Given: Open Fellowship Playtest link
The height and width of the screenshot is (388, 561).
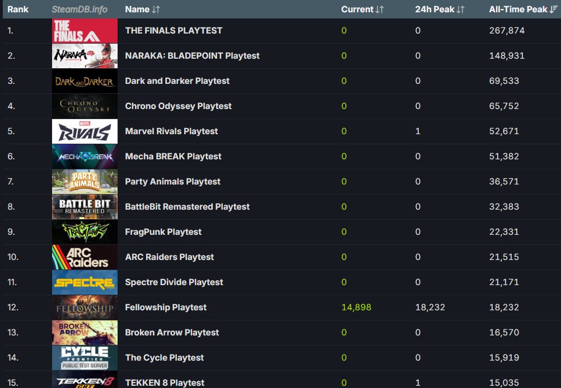Looking at the screenshot, I should pos(166,307).
